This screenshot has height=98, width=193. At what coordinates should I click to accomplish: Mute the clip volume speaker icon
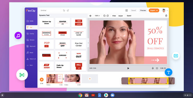point(90,16)
